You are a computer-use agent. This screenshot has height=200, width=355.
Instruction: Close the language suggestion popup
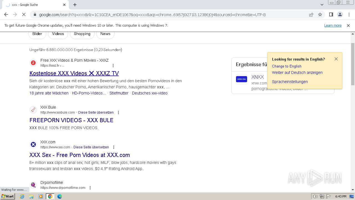tap(336, 59)
